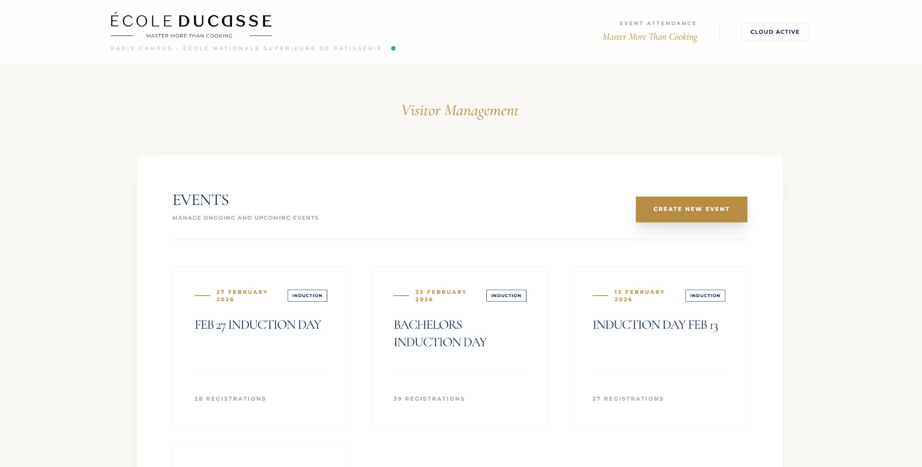Click Induction badge on Bachelors Induction Day card

click(506, 296)
